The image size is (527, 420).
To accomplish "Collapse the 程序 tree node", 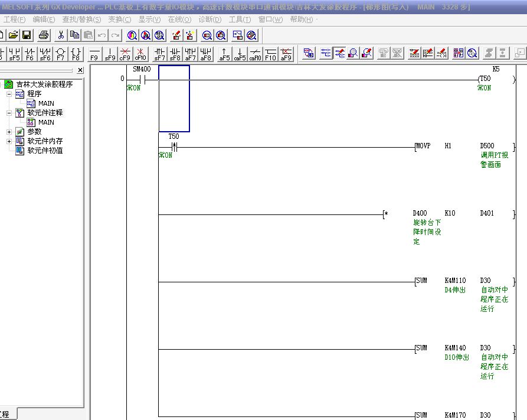I will 9,94.
